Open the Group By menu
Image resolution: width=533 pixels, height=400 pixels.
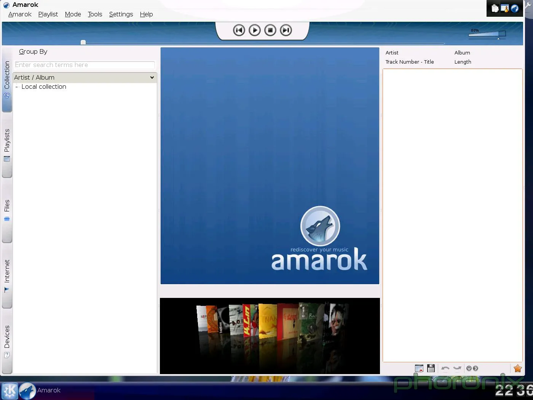pyautogui.click(x=33, y=51)
